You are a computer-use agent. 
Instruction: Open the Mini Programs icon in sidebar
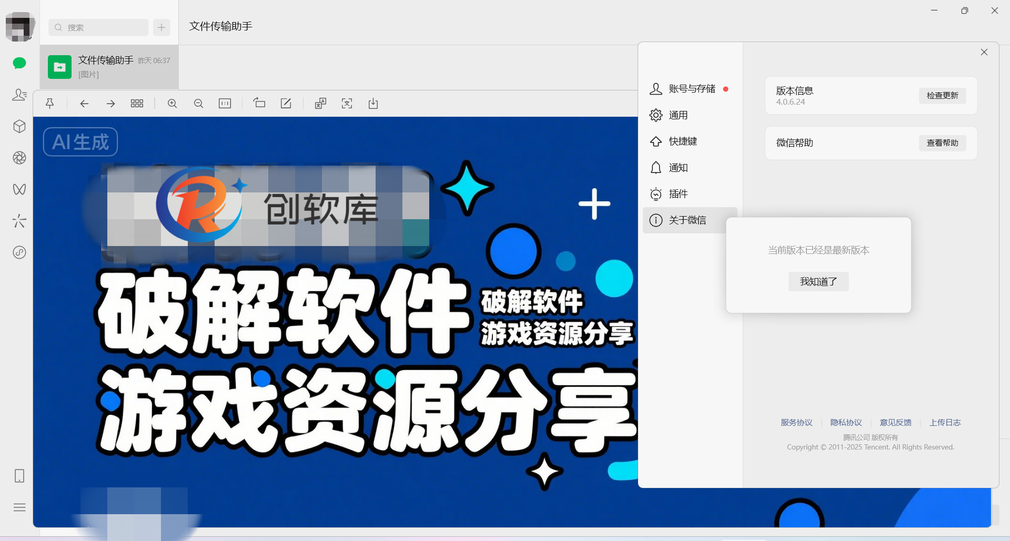[x=19, y=252]
